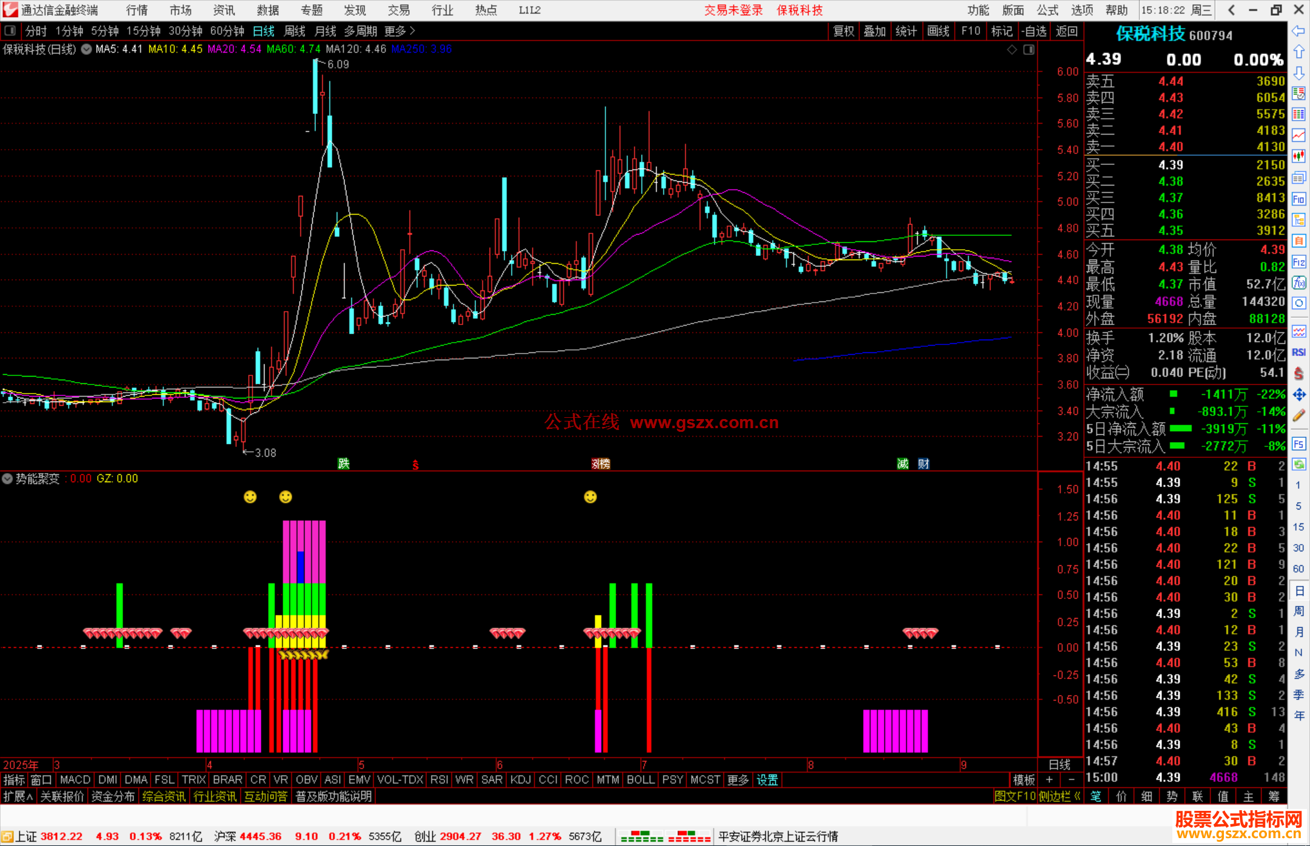Toggle the 叠加 overlay option
Screen dimensions: 1310x846
[875, 32]
